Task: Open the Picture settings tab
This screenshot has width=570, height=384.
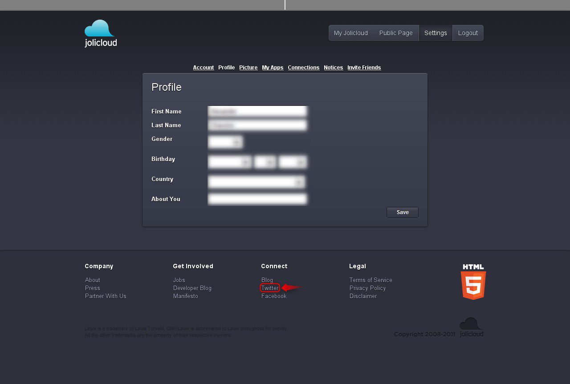Action: point(248,68)
